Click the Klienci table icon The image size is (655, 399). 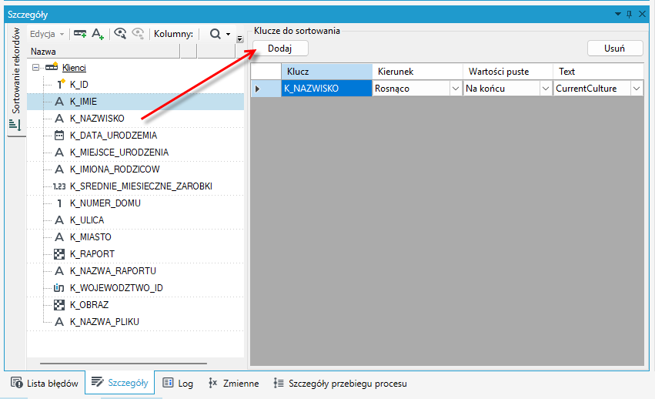pyautogui.click(x=52, y=67)
